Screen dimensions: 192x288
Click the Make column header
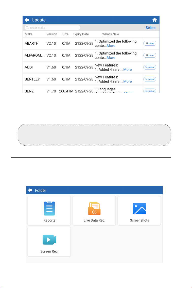click(28, 34)
